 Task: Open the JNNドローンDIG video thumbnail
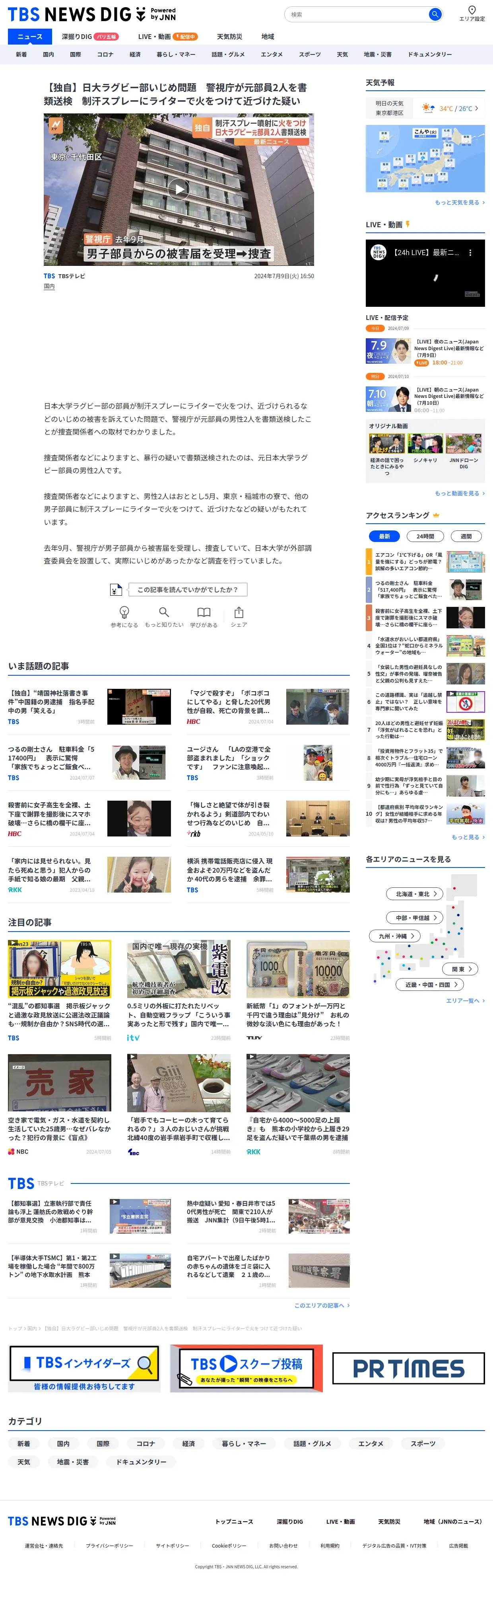pos(464,443)
